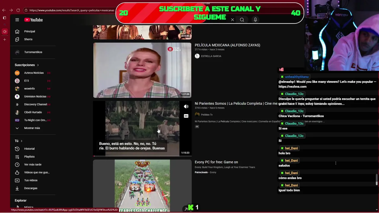Open Cibeli Hurtado channel subscription
Screen dimensions: 379x213
pos(33,112)
